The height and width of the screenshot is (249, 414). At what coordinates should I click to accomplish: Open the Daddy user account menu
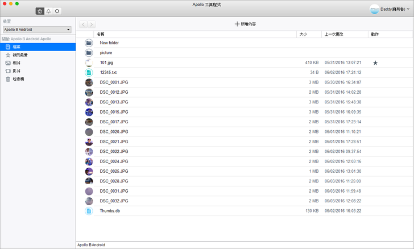[x=390, y=9]
